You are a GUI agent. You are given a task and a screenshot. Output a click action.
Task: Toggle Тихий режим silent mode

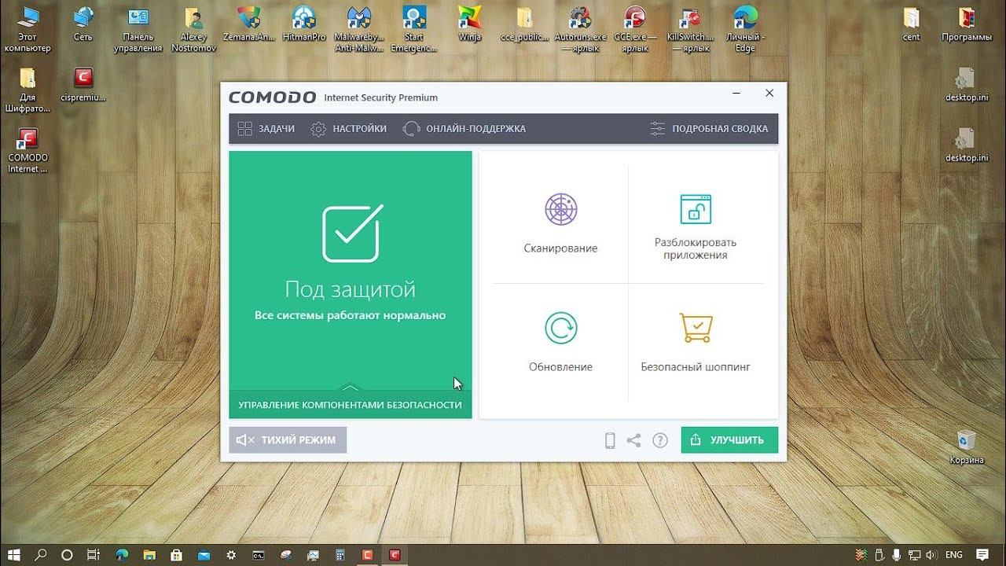[x=288, y=440]
